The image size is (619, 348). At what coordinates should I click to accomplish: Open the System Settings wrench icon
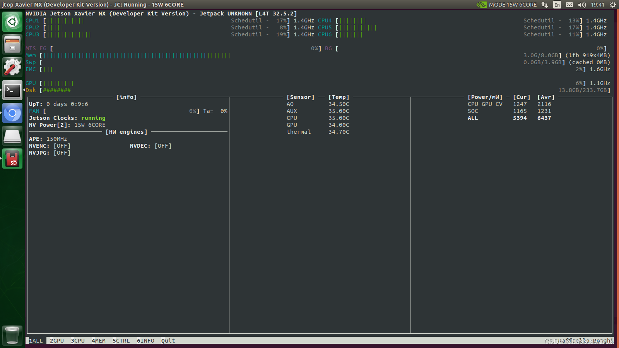coord(12,67)
